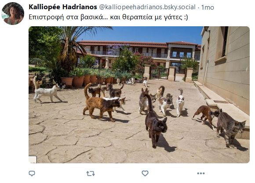Click the reply speech bubble icon
255x183 pixels.
(32, 173)
